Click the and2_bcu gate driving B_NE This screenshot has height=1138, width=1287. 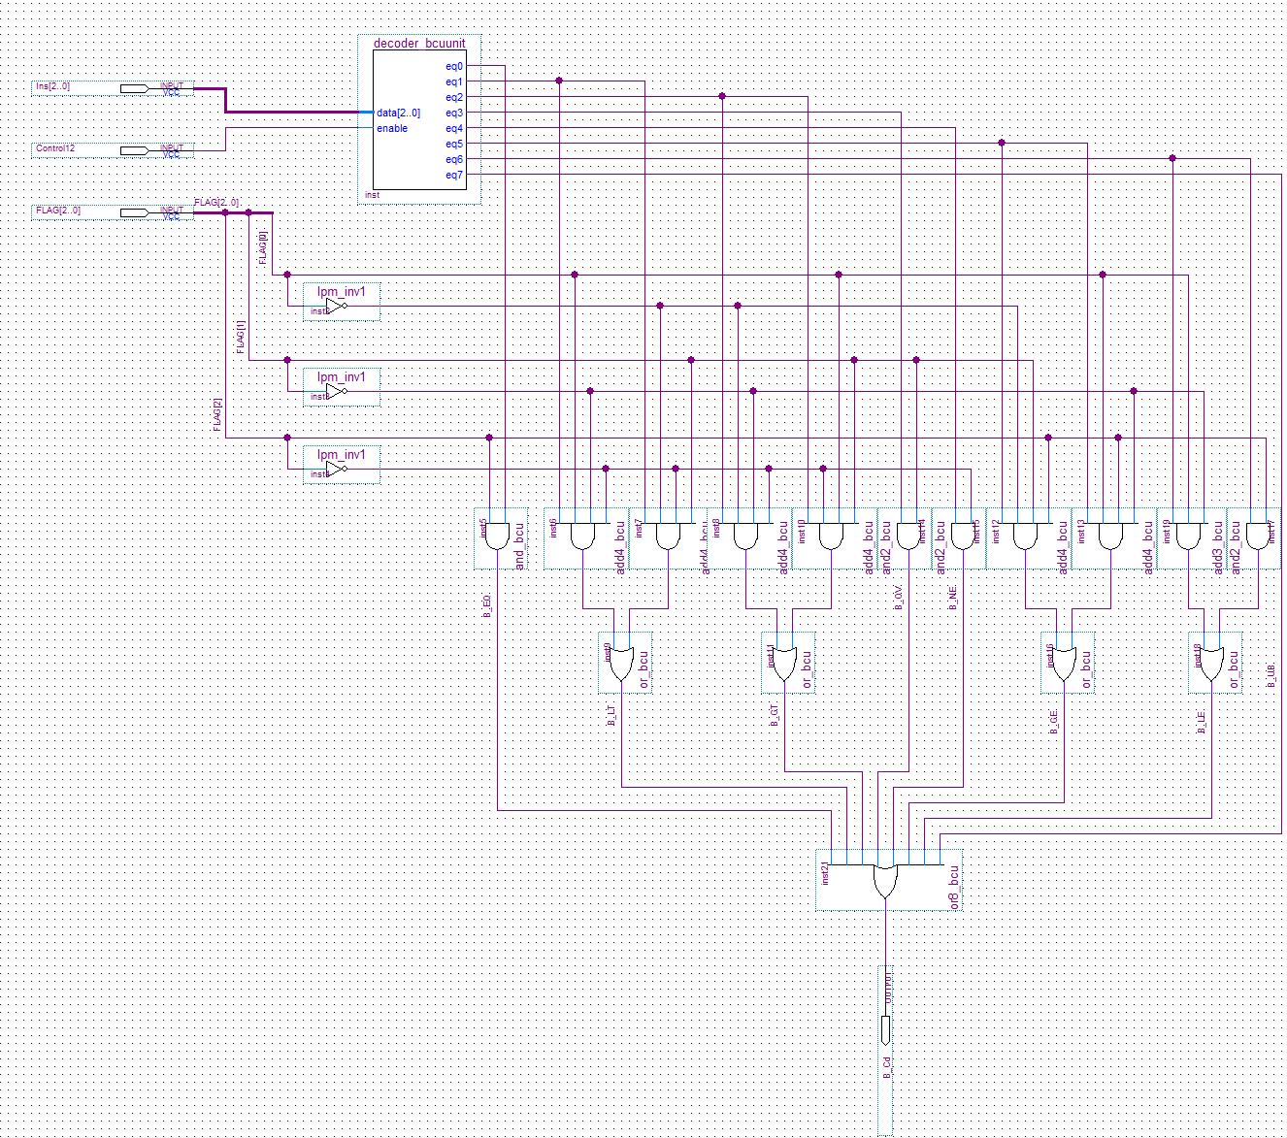[x=963, y=536]
